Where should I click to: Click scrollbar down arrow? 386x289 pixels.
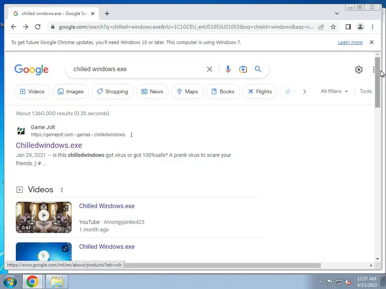(377, 259)
